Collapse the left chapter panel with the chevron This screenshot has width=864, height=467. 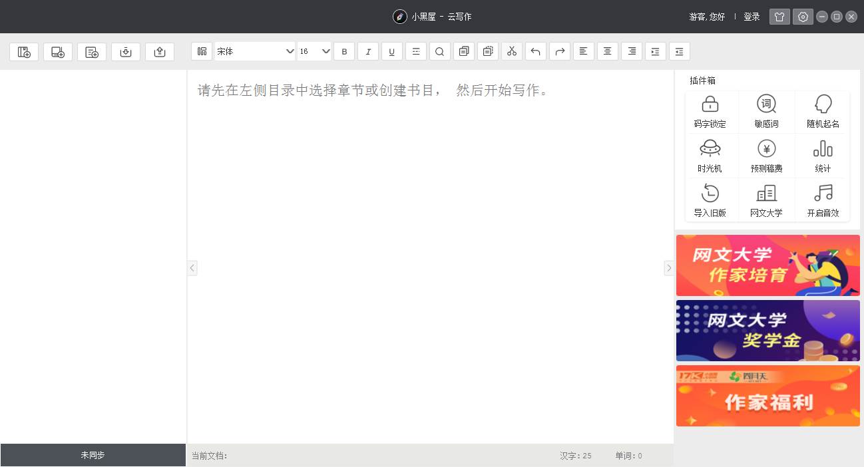coord(192,267)
